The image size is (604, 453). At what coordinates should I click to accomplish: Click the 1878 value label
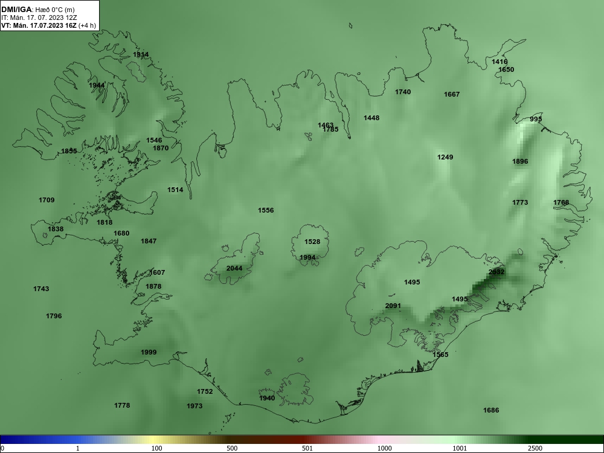pos(153,286)
